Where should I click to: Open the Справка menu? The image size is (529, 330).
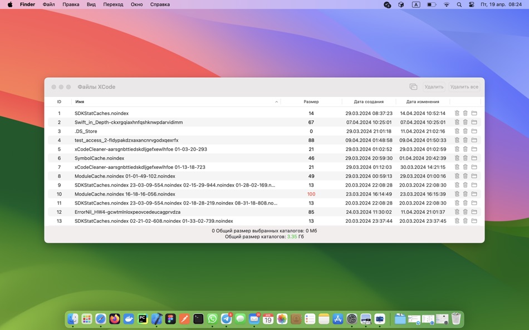coord(160,4)
